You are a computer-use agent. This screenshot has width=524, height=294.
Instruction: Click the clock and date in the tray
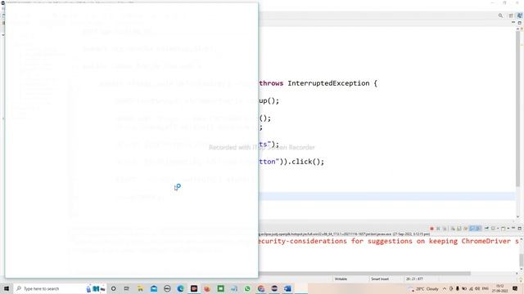[x=500, y=288]
